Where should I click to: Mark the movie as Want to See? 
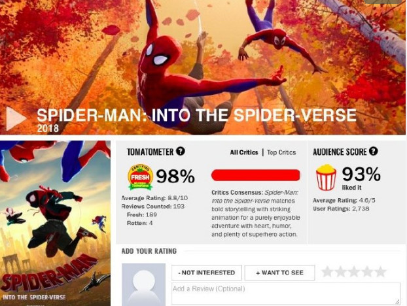click(x=279, y=273)
